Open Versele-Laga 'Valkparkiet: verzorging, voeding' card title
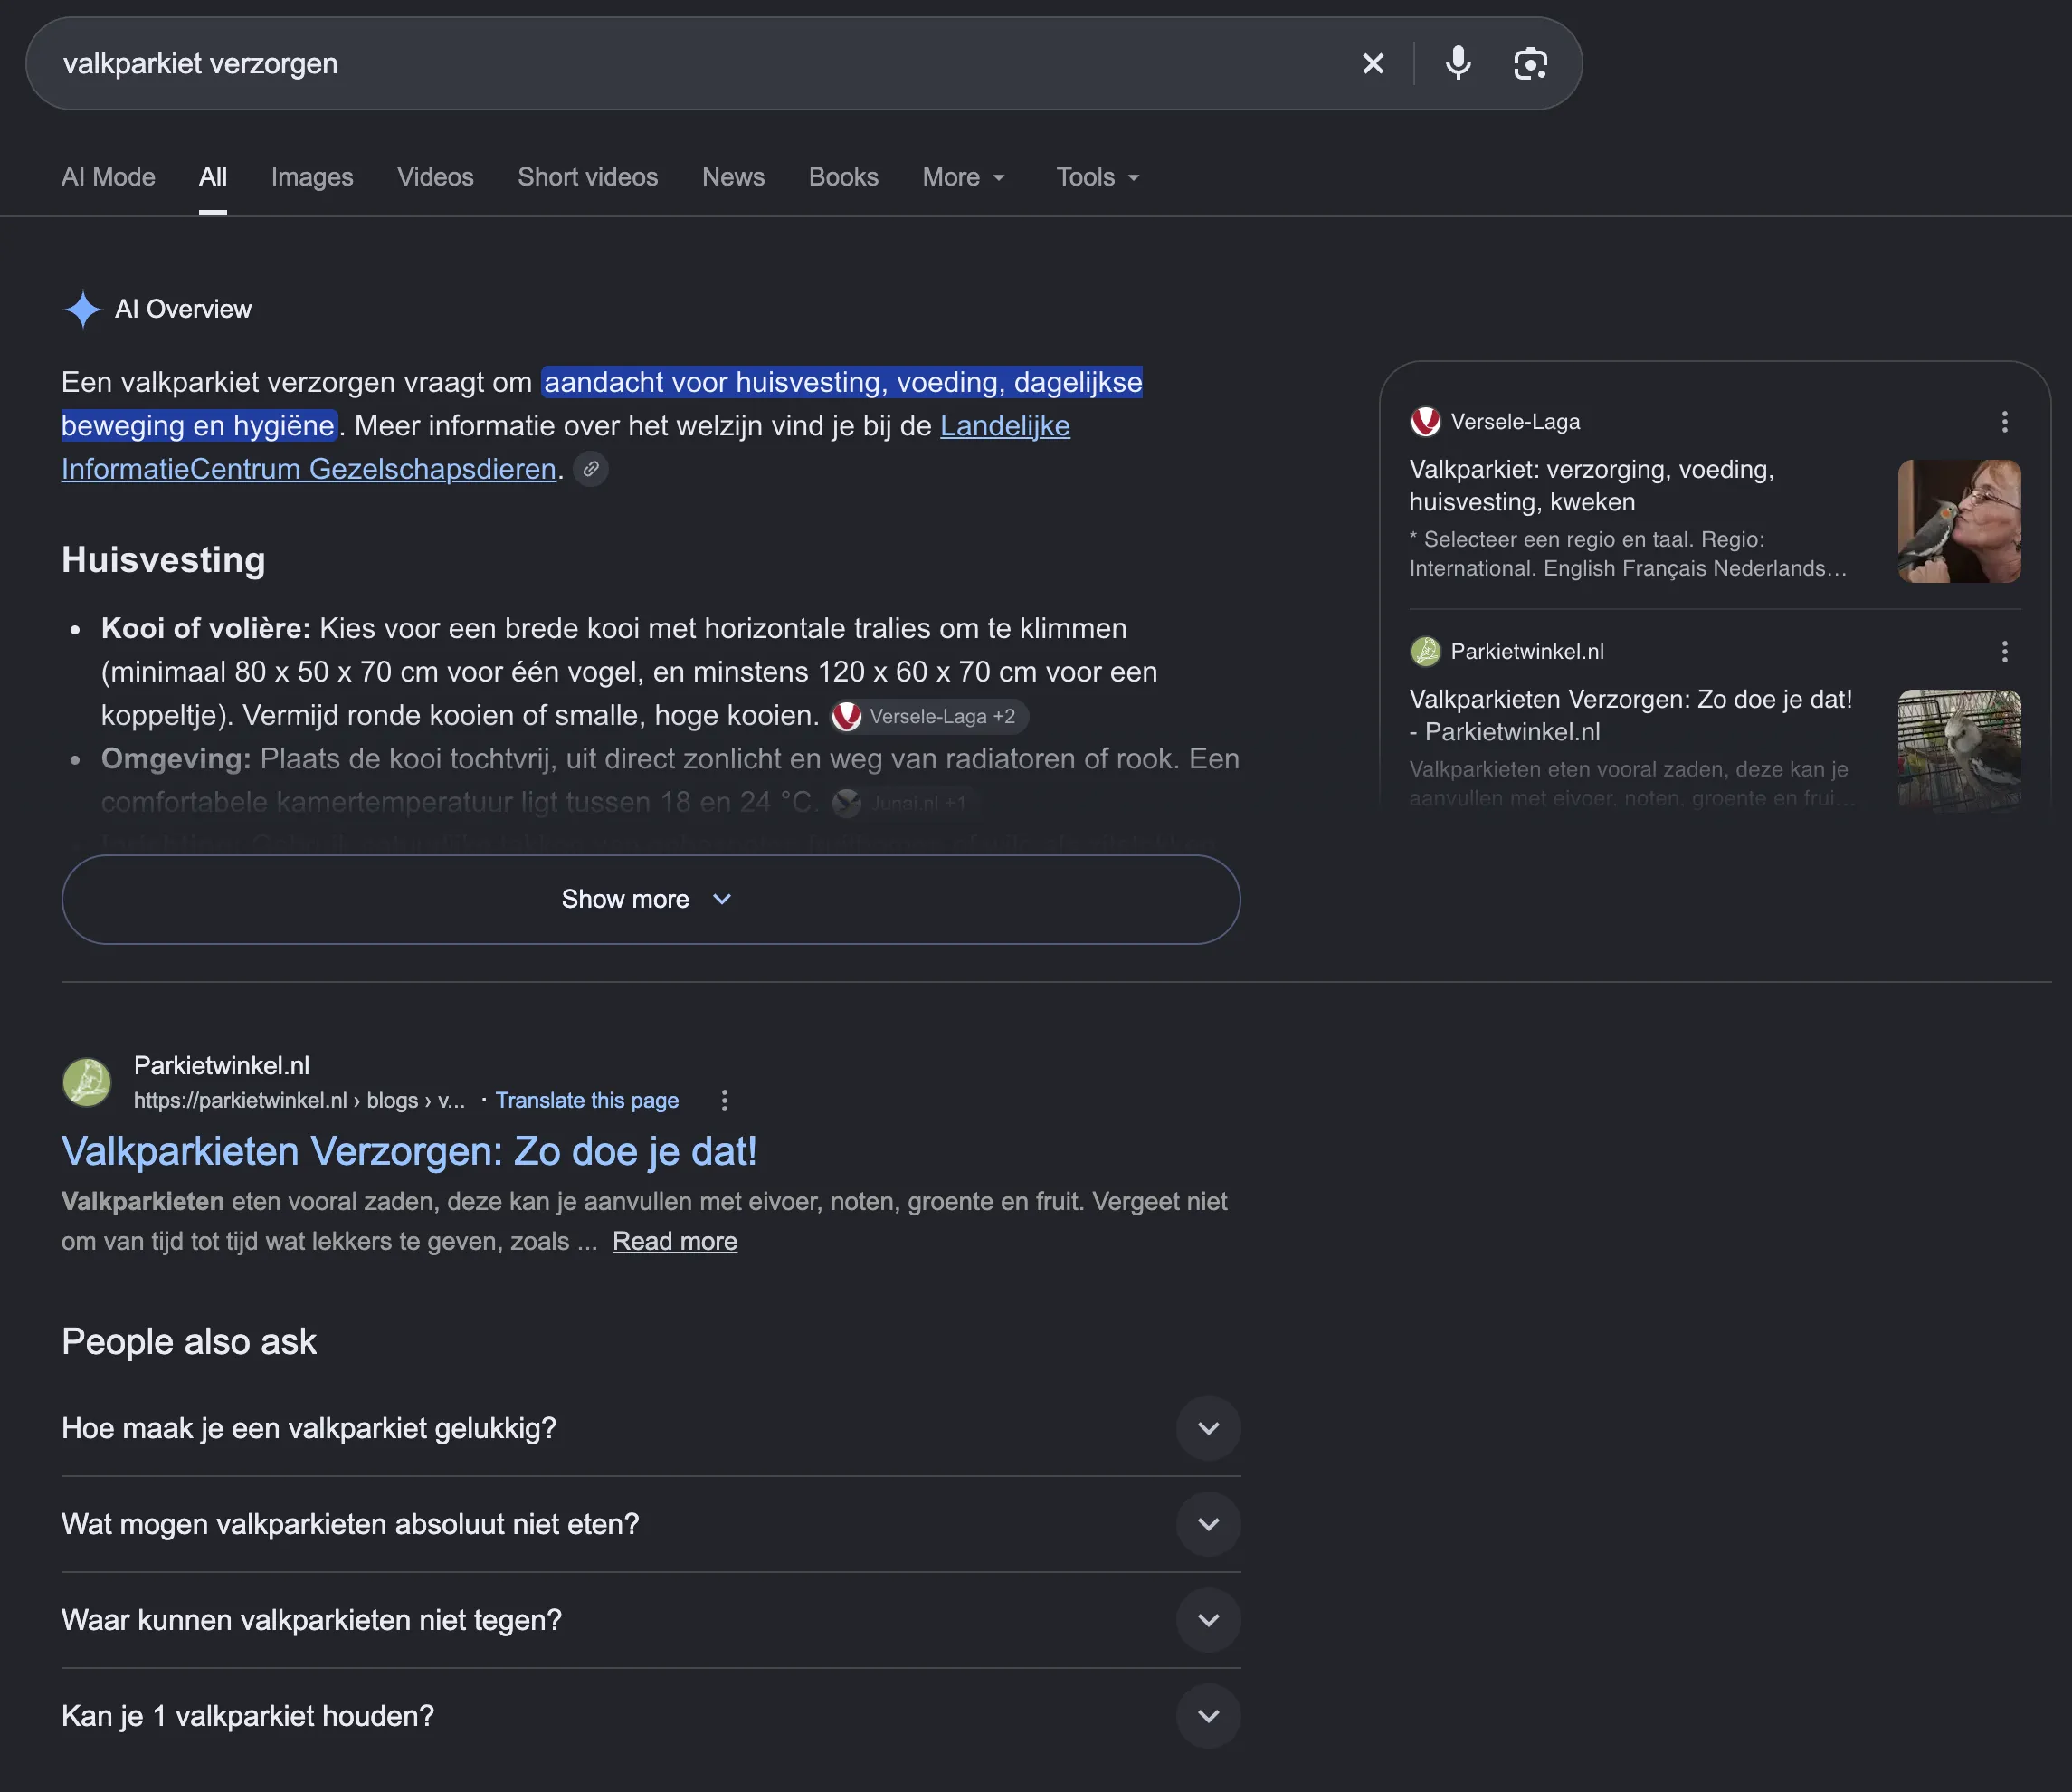The width and height of the screenshot is (2072, 1792). (1591, 486)
